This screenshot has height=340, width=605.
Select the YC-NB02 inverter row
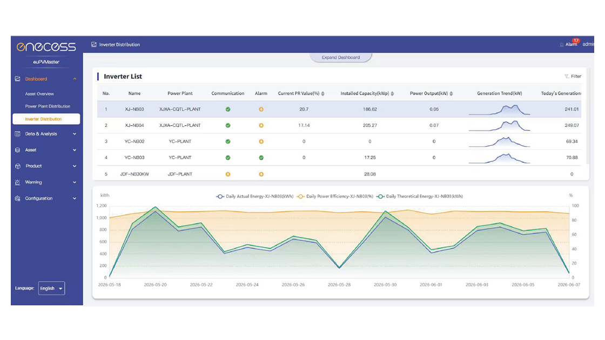pos(339,141)
